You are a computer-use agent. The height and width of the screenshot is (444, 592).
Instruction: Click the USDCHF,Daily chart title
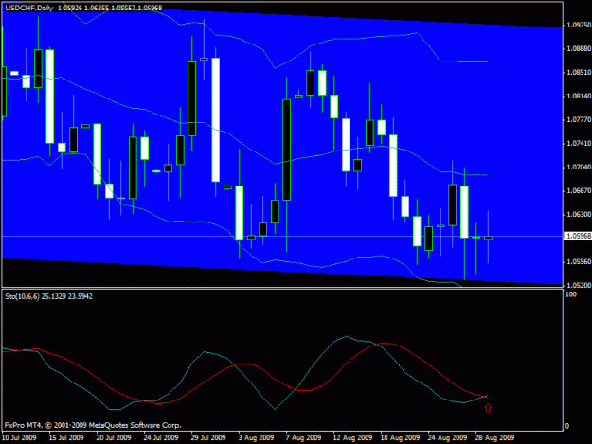tap(28, 8)
